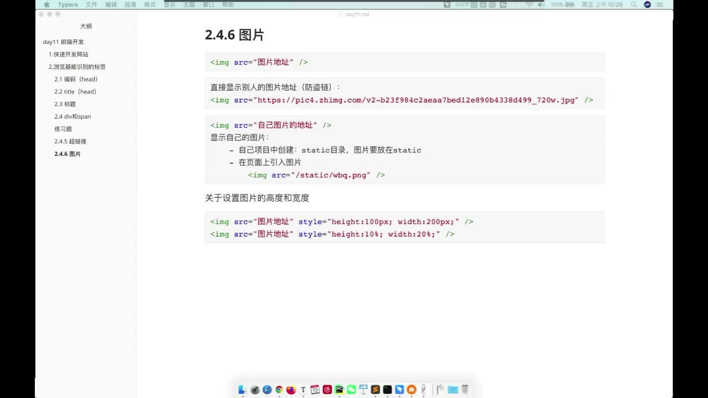Open Safari from the dock

point(267,390)
